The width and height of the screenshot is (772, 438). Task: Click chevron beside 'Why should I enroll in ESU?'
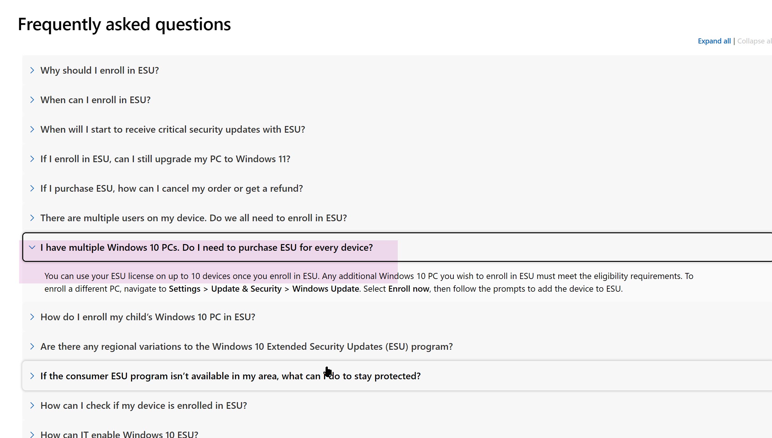click(x=32, y=70)
